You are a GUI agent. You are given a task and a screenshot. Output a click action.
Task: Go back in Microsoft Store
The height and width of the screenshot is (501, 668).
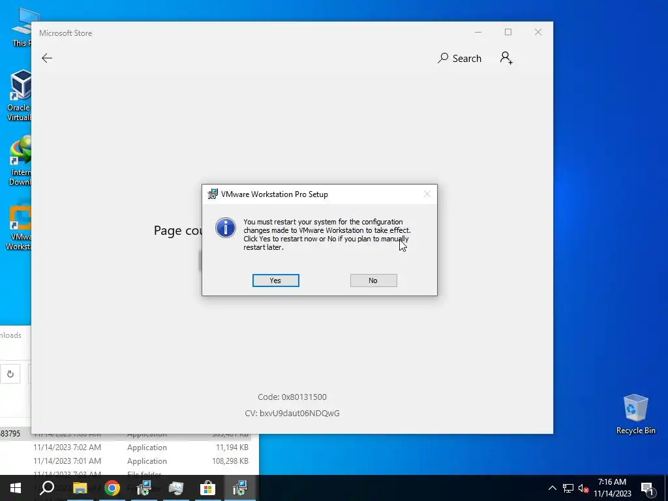point(47,58)
